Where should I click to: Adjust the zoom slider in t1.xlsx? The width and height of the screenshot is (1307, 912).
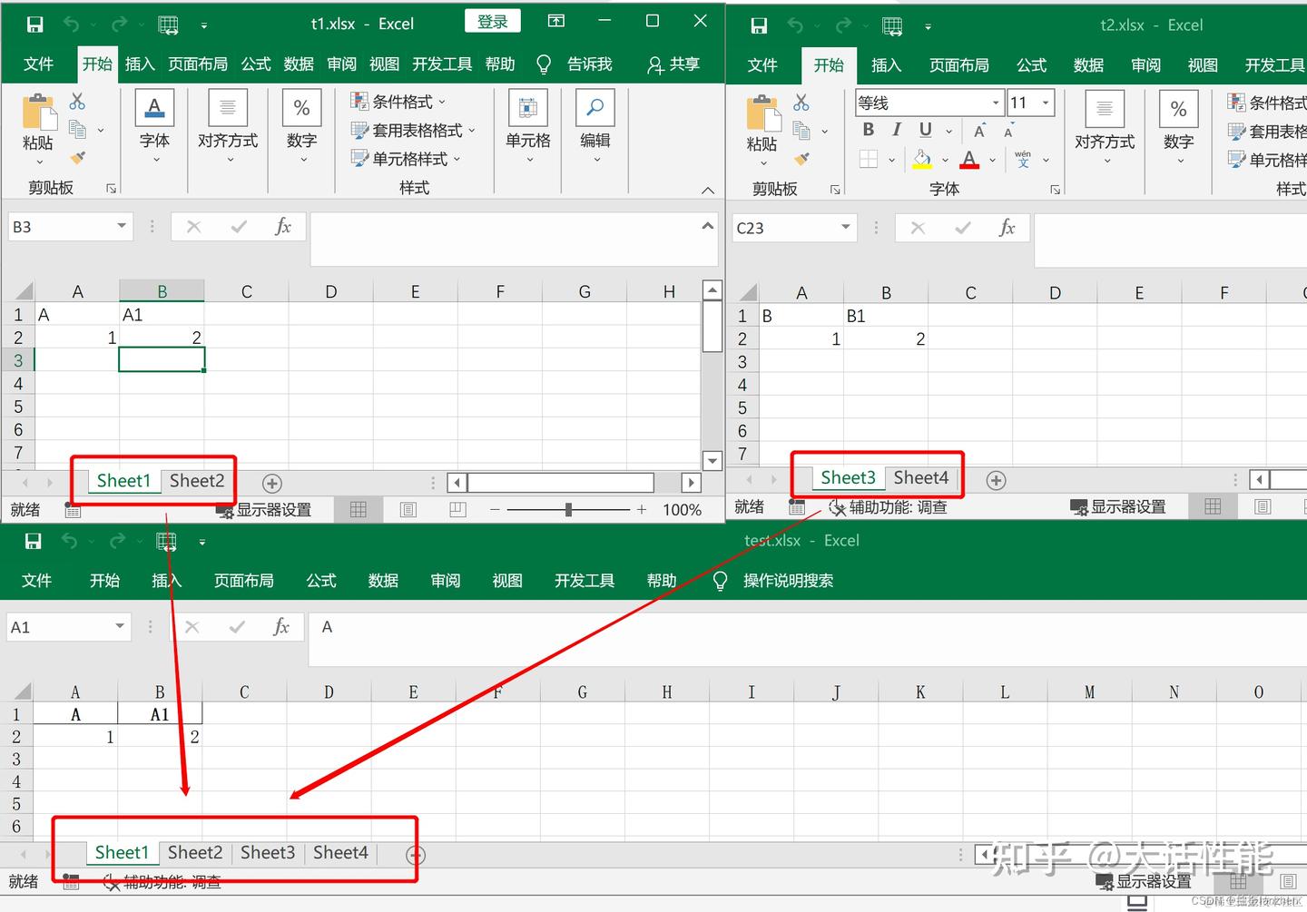[568, 509]
